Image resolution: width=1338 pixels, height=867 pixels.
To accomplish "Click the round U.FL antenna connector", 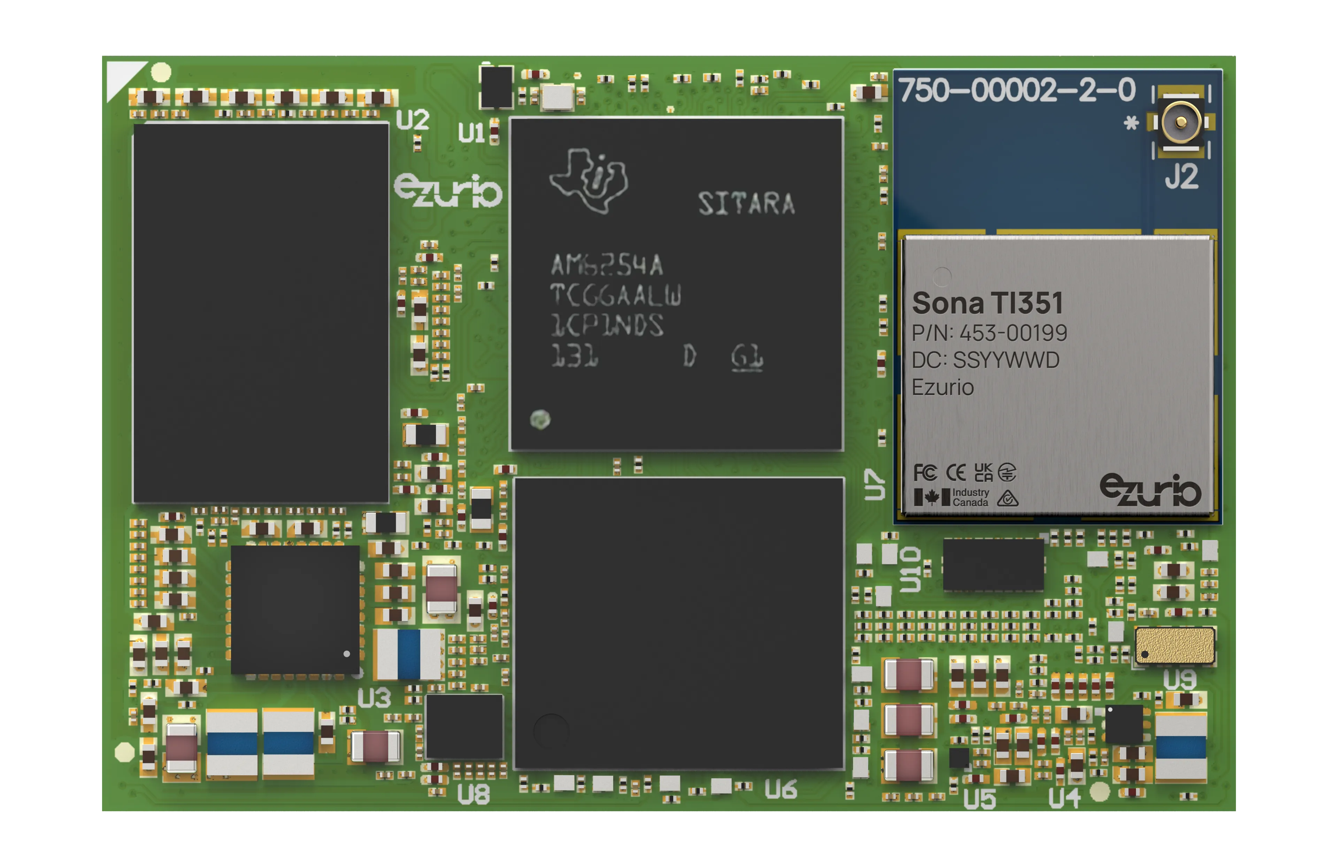I will (1181, 122).
